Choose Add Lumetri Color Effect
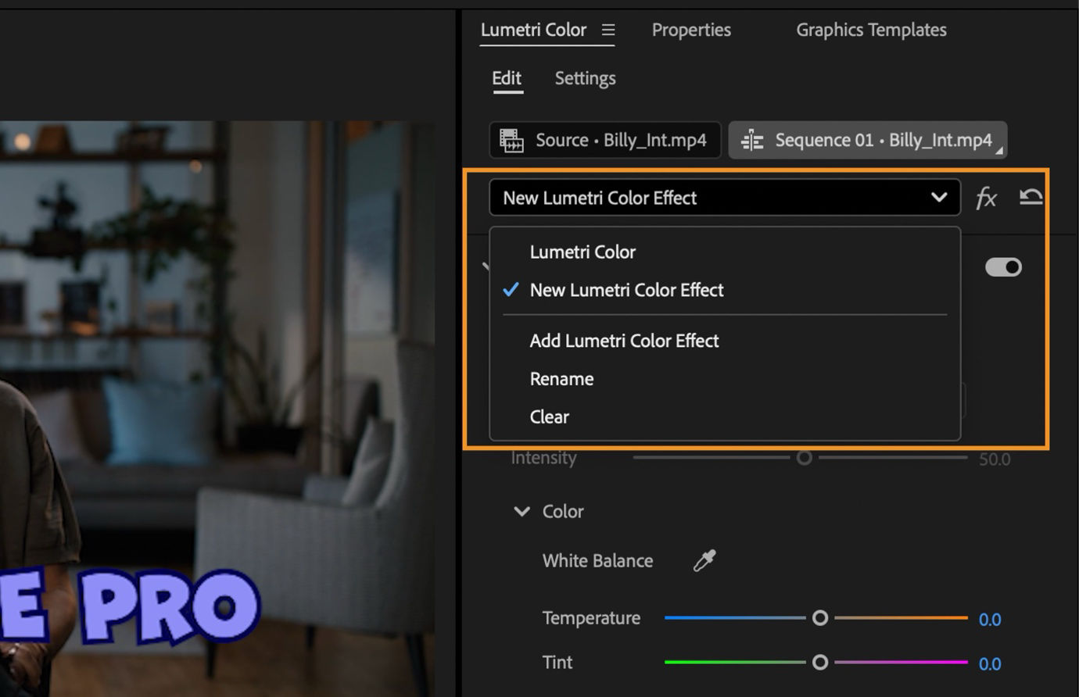1079x697 pixels. [x=624, y=341]
